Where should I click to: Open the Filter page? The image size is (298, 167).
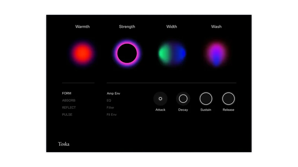(x=110, y=108)
